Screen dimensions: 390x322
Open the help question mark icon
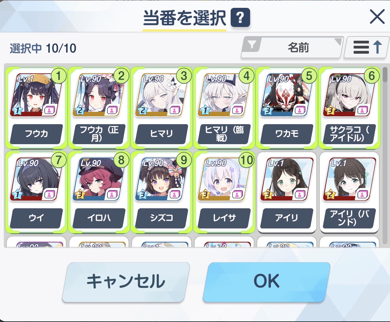240,17
